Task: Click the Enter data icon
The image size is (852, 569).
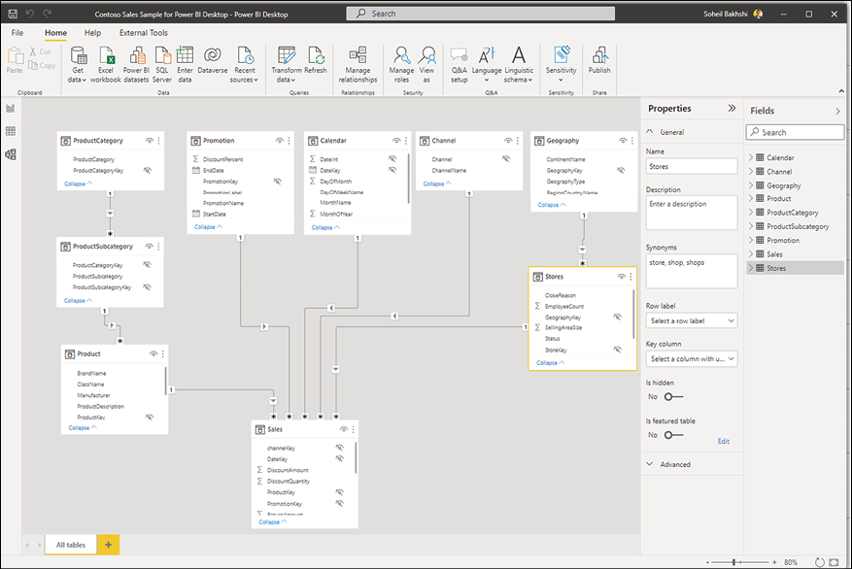Action: (x=185, y=54)
